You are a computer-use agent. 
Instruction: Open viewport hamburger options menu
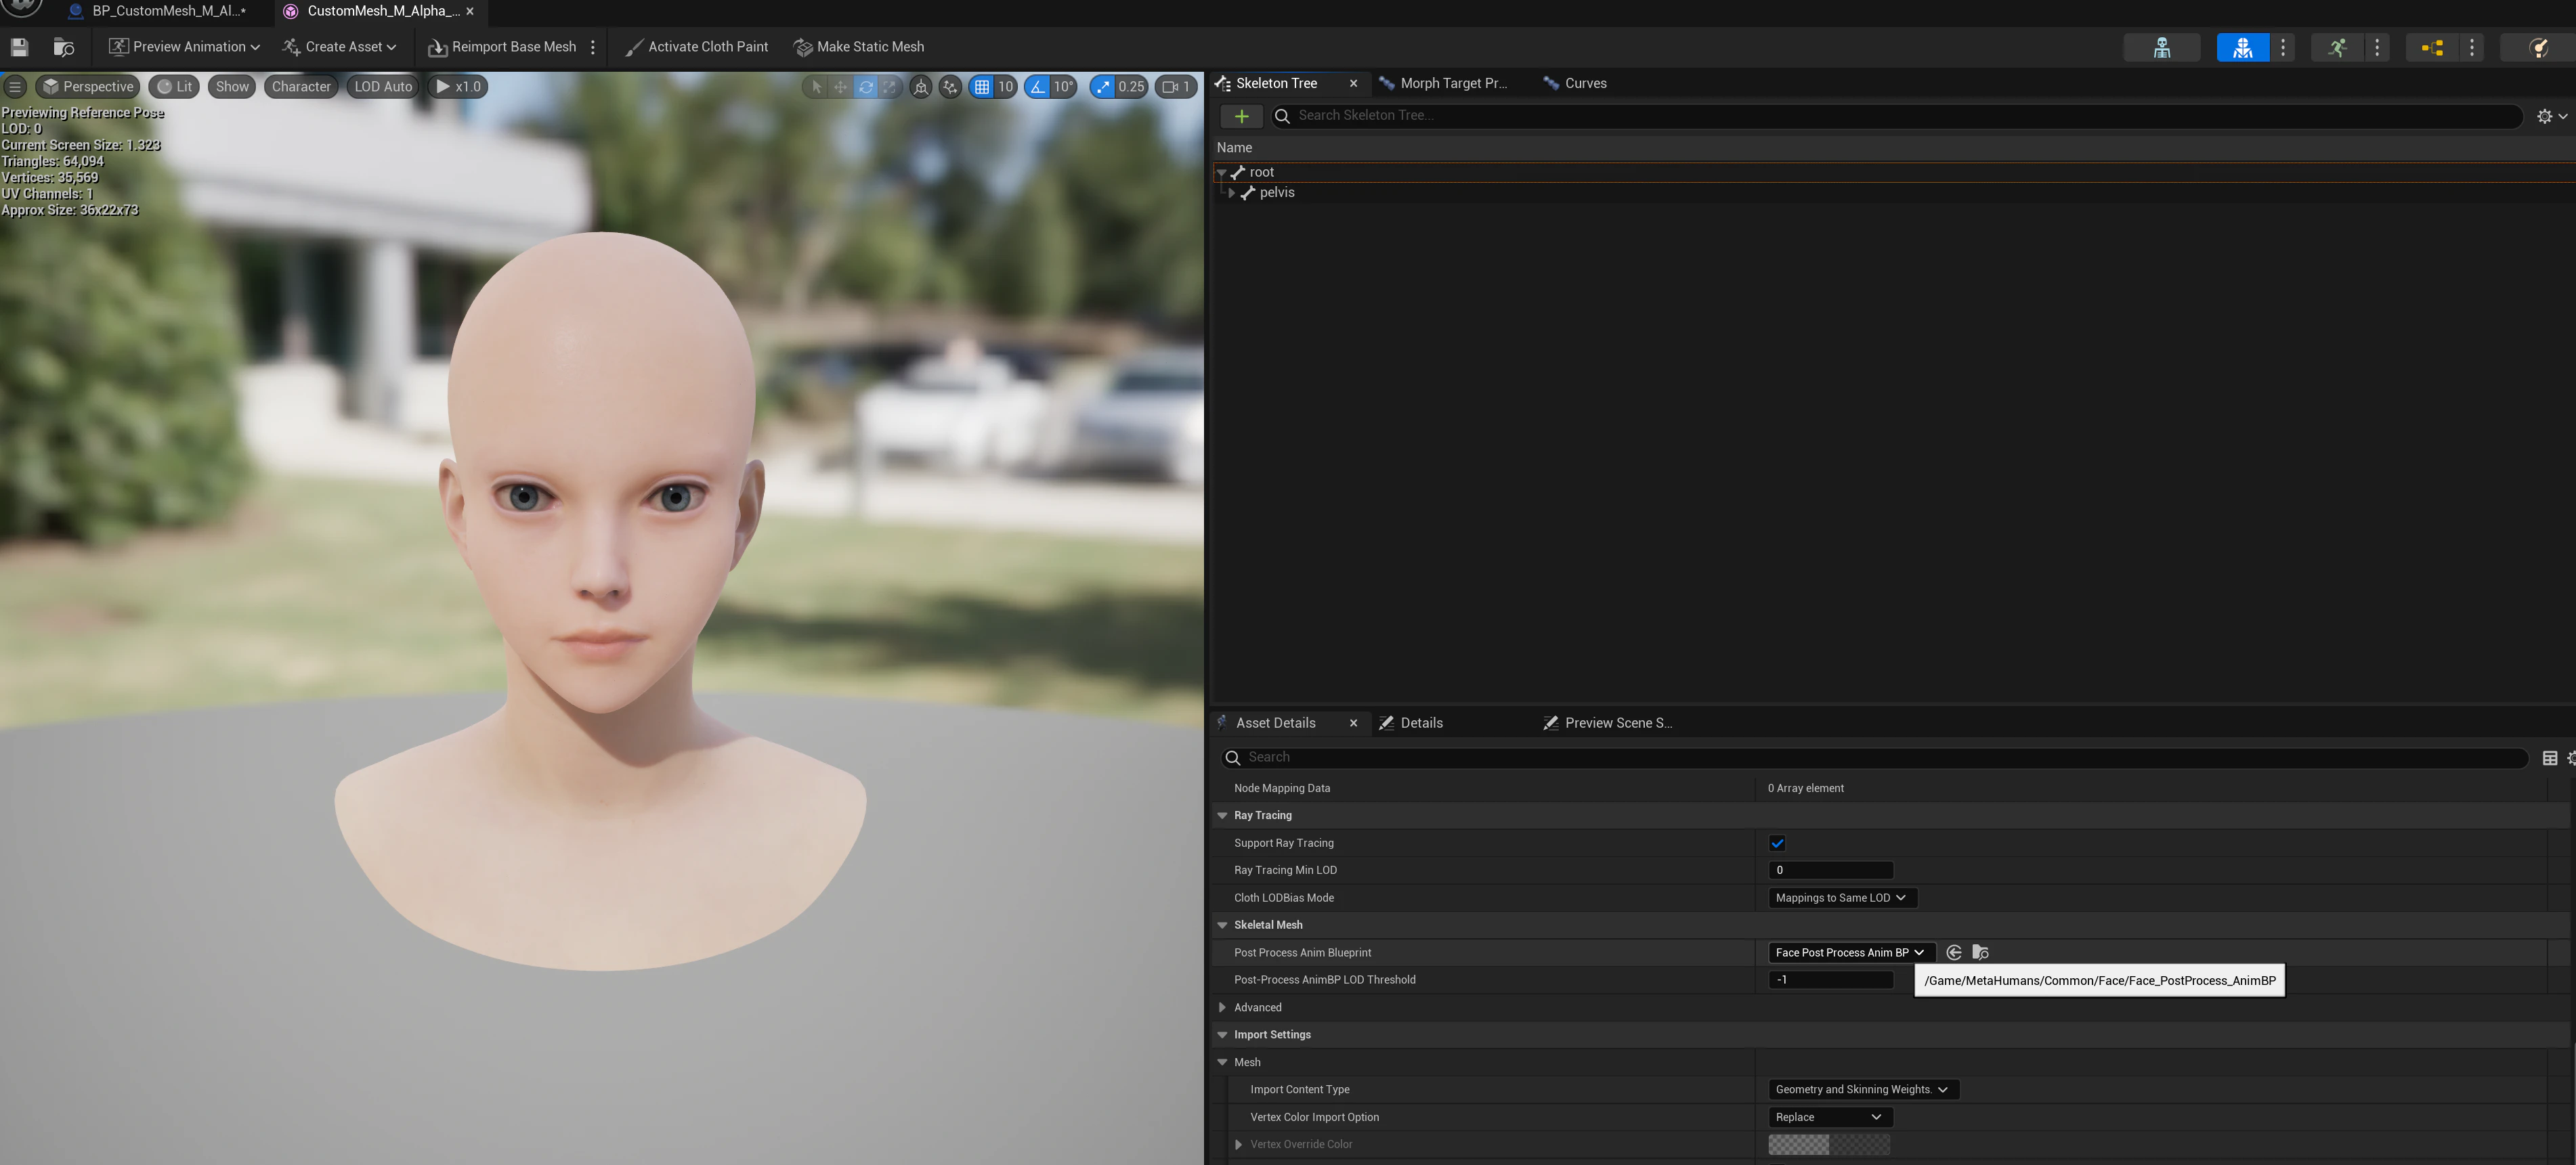(x=15, y=87)
